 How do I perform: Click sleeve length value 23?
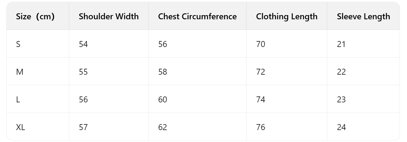click(x=341, y=100)
